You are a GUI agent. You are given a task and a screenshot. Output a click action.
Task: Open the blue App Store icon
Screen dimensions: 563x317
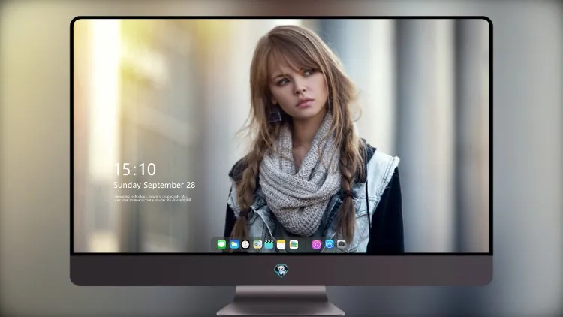(330, 244)
